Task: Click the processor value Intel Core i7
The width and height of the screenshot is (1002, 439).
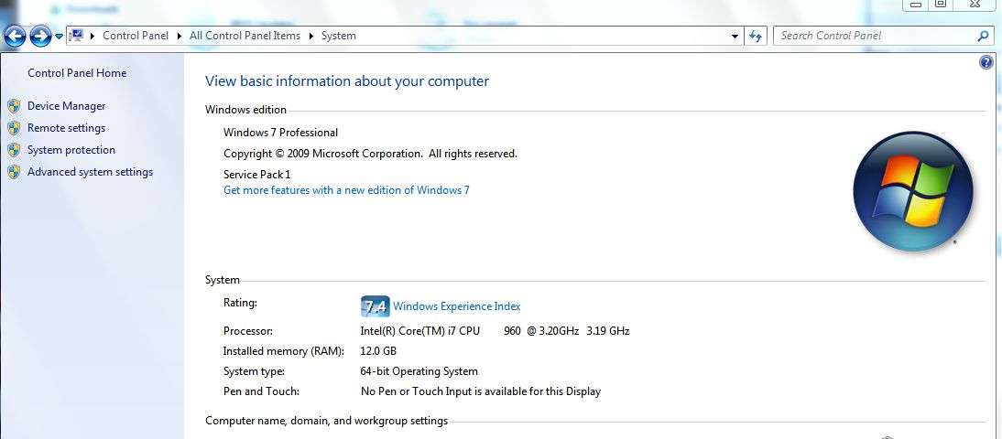Action: (x=495, y=331)
